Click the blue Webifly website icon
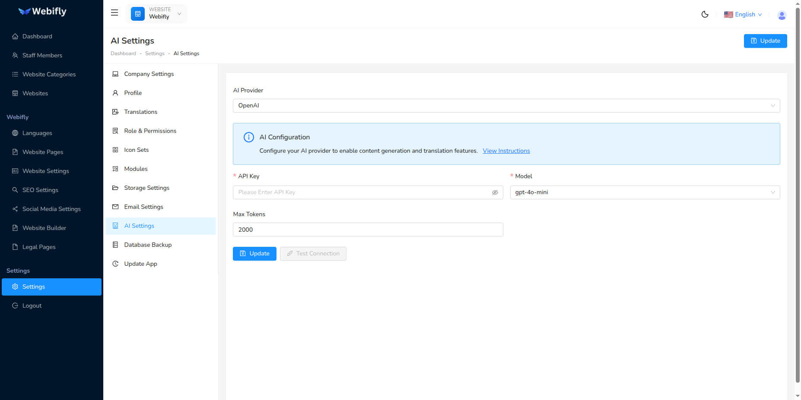Image resolution: width=801 pixels, height=400 pixels. pos(138,14)
